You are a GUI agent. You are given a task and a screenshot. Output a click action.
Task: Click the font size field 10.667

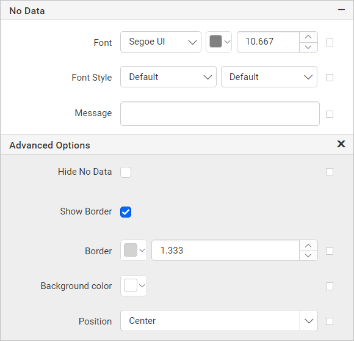pyautogui.click(x=268, y=42)
